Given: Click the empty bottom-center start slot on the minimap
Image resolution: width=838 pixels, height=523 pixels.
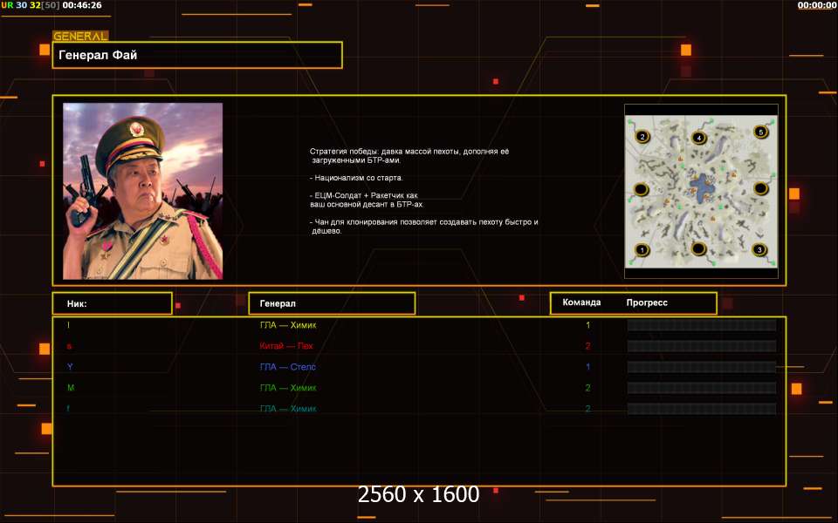Looking at the screenshot, I should tap(698, 249).
